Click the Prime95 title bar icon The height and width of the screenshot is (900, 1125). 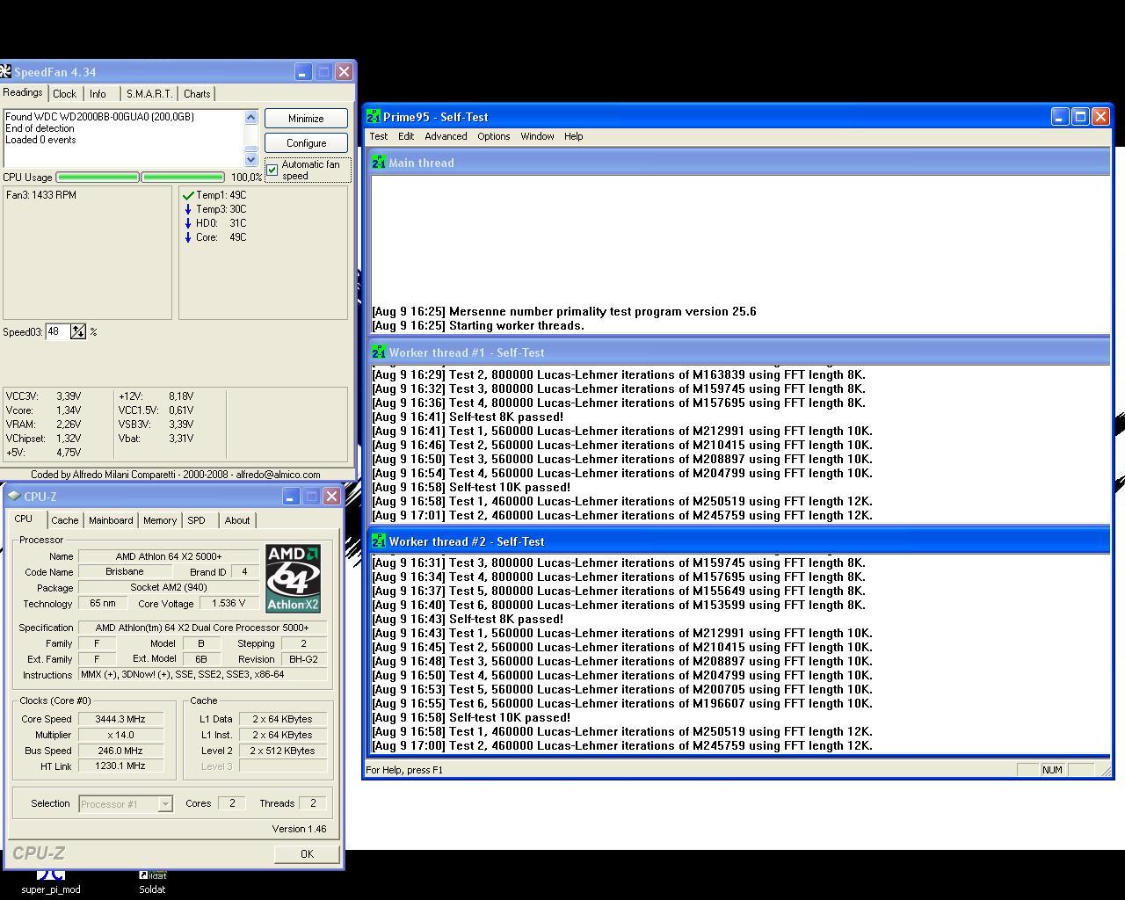(x=374, y=116)
